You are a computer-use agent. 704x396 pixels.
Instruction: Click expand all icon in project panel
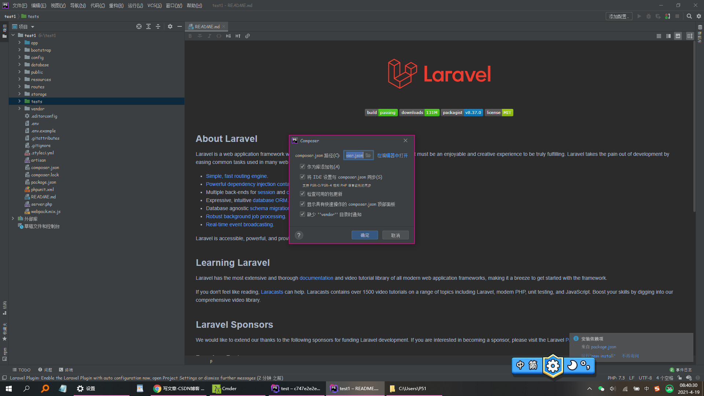point(148,26)
